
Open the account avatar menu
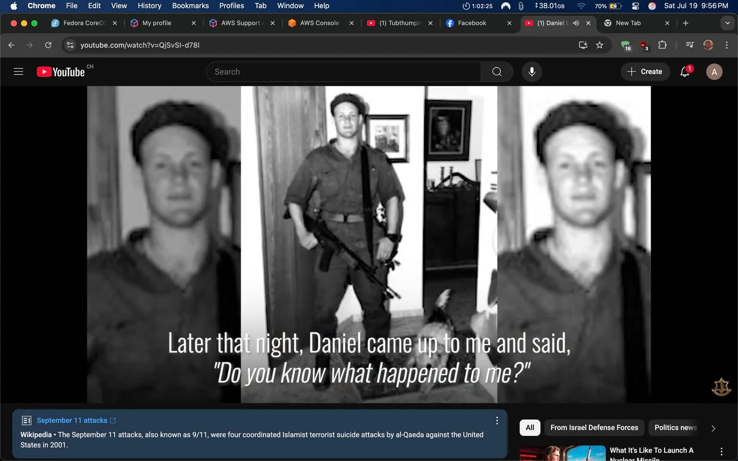714,72
